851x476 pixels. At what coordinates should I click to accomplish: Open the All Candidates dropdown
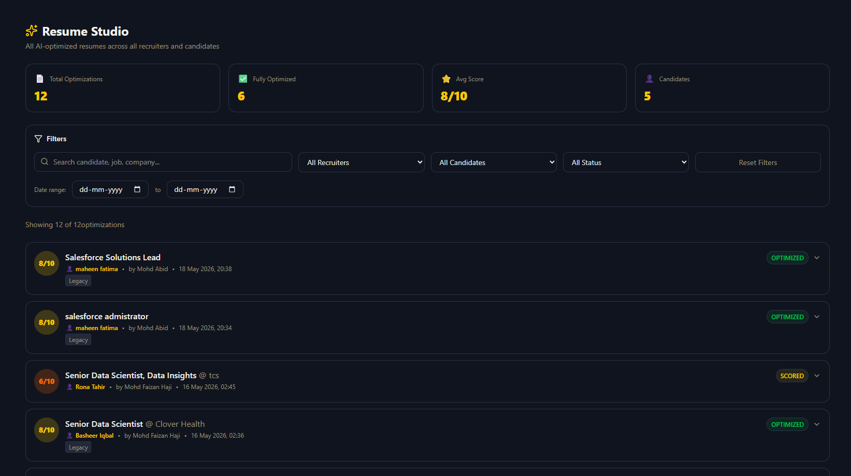494,162
